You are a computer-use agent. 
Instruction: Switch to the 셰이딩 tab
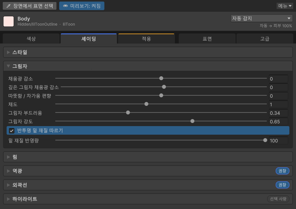88,39
